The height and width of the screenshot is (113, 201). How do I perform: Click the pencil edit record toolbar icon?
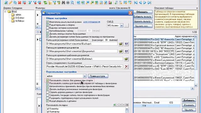10,3
